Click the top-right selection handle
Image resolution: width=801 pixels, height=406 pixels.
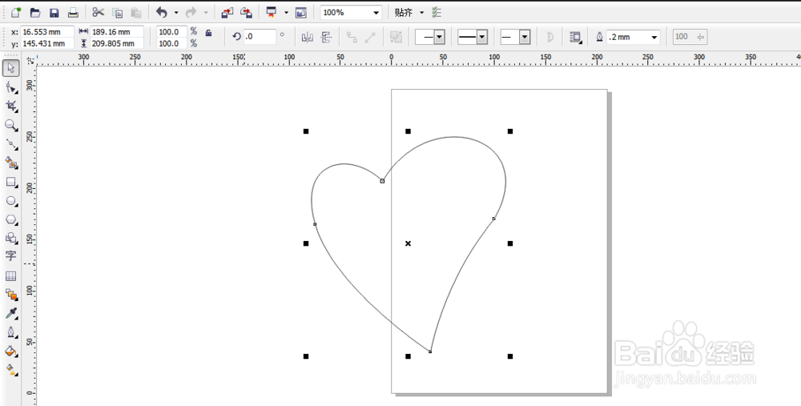click(x=509, y=131)
